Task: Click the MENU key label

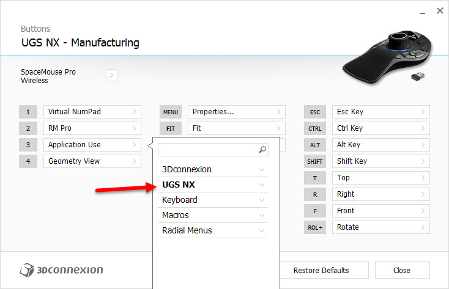Action: [x=171, y=112]
